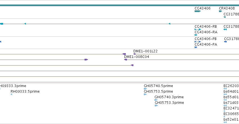Select the CG43406-RA transcript glyph
This screenshot has height=124, width=239.
(196, 35)
